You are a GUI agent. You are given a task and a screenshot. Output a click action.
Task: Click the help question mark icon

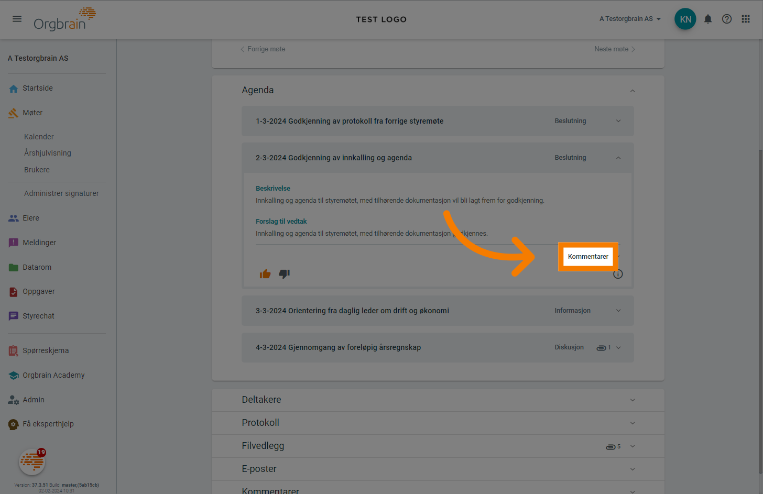(727, 19)
